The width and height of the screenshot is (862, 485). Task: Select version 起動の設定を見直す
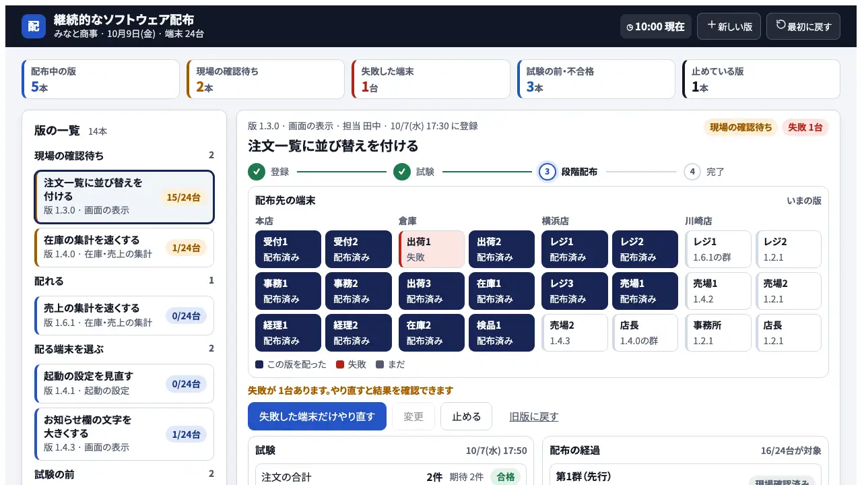click(125, 383)
